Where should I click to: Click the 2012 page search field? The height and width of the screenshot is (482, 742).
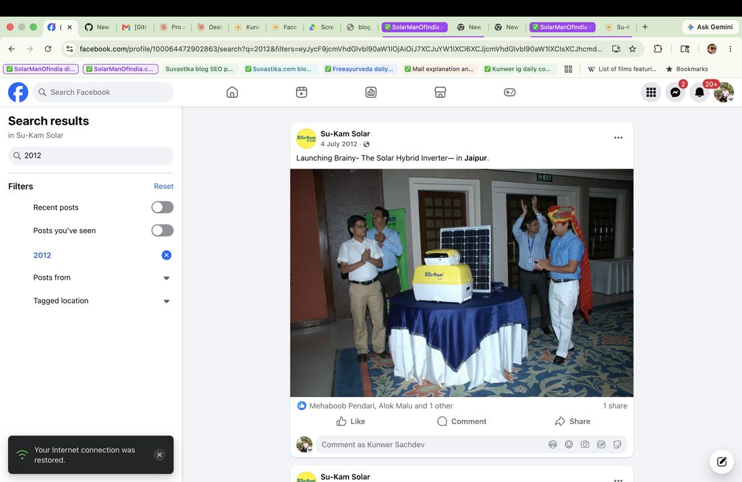91,156
